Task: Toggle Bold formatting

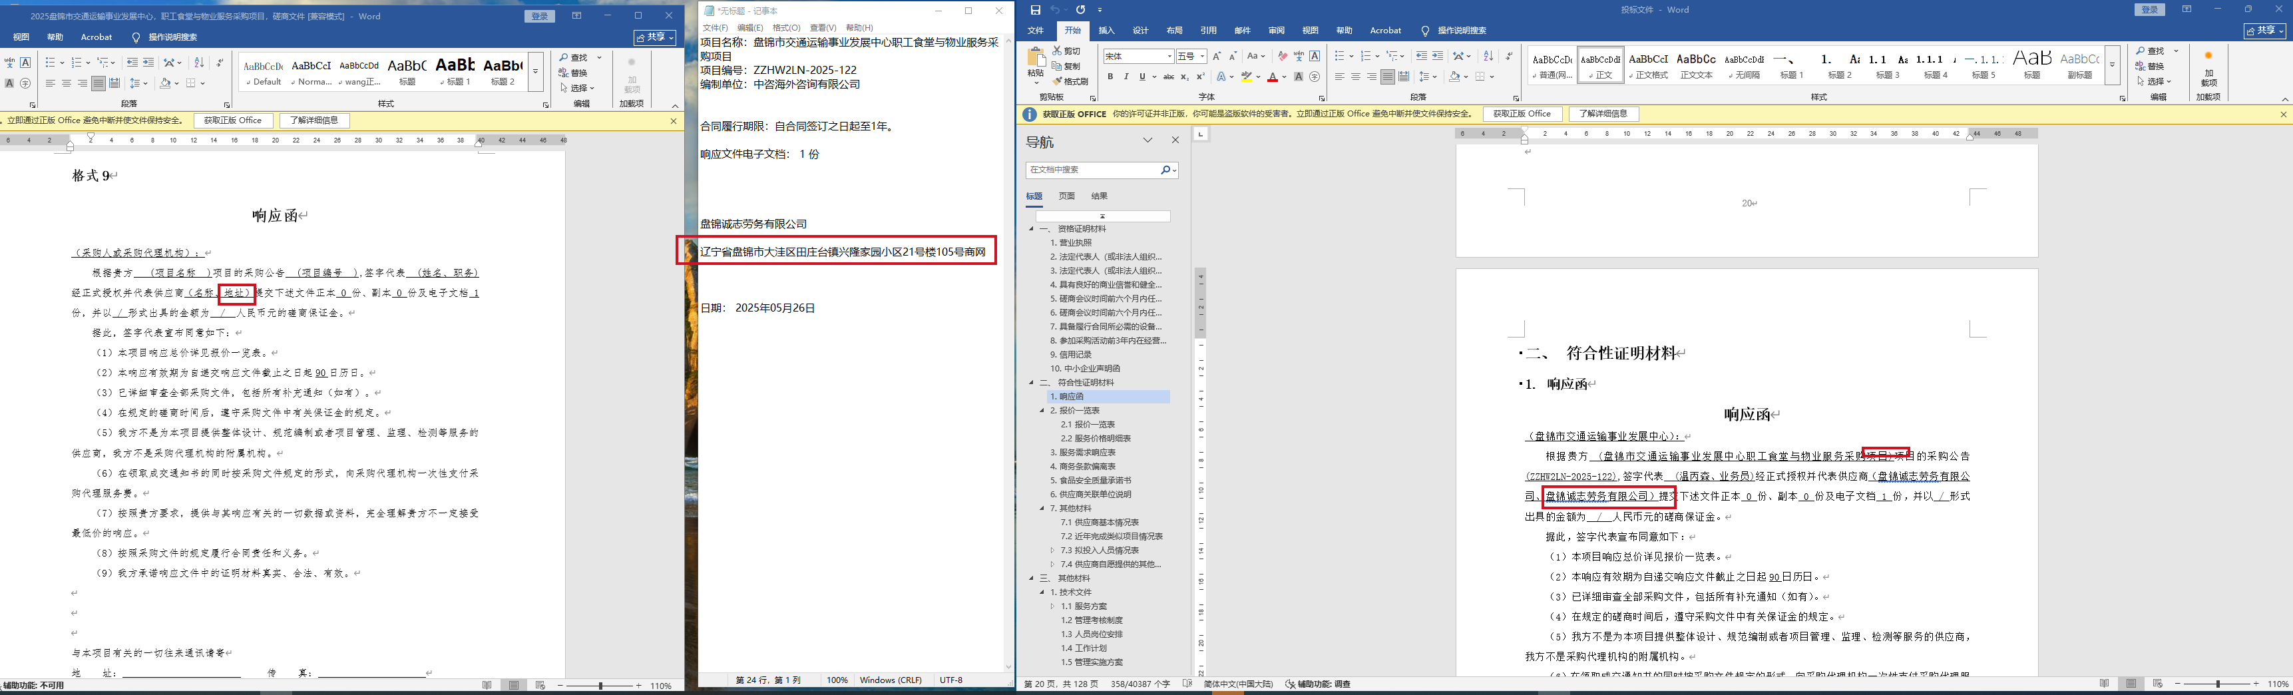Action: pyautogui.click(x=1110, y=77)
